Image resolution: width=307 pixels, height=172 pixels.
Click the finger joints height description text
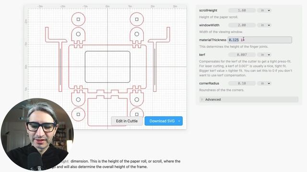(x=234, y=47)
